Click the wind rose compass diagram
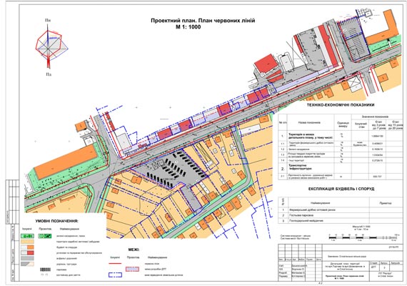The height and width of the screenshot is (286, 407). [x=51, y=47]
